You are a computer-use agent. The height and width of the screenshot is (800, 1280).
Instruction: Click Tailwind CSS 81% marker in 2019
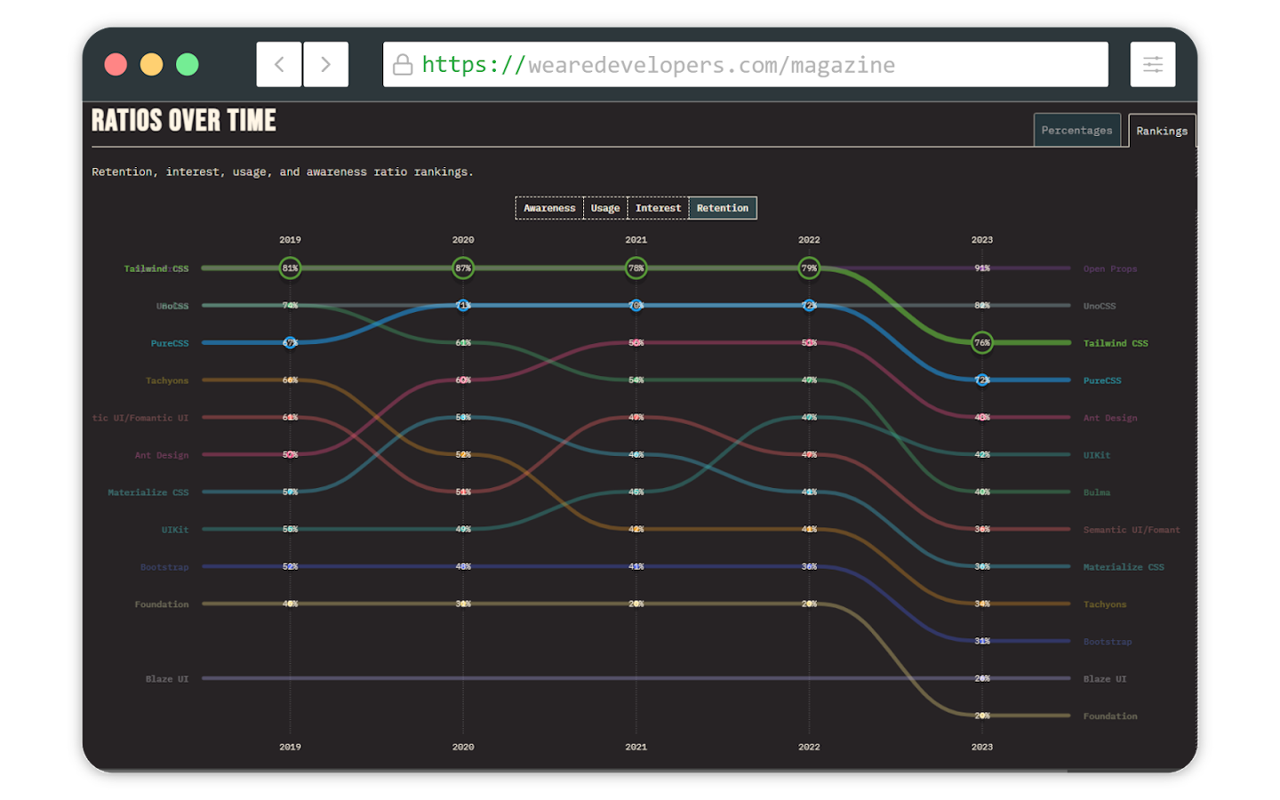pyautogui.click(x=290, y=268)
